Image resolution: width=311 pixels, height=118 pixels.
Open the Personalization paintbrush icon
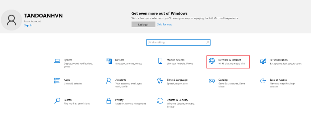point(263,61)
